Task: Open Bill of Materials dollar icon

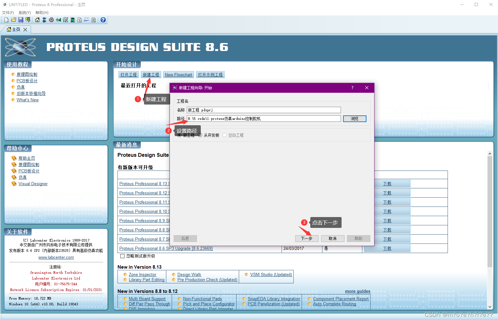Action: [x=79, y=20]
